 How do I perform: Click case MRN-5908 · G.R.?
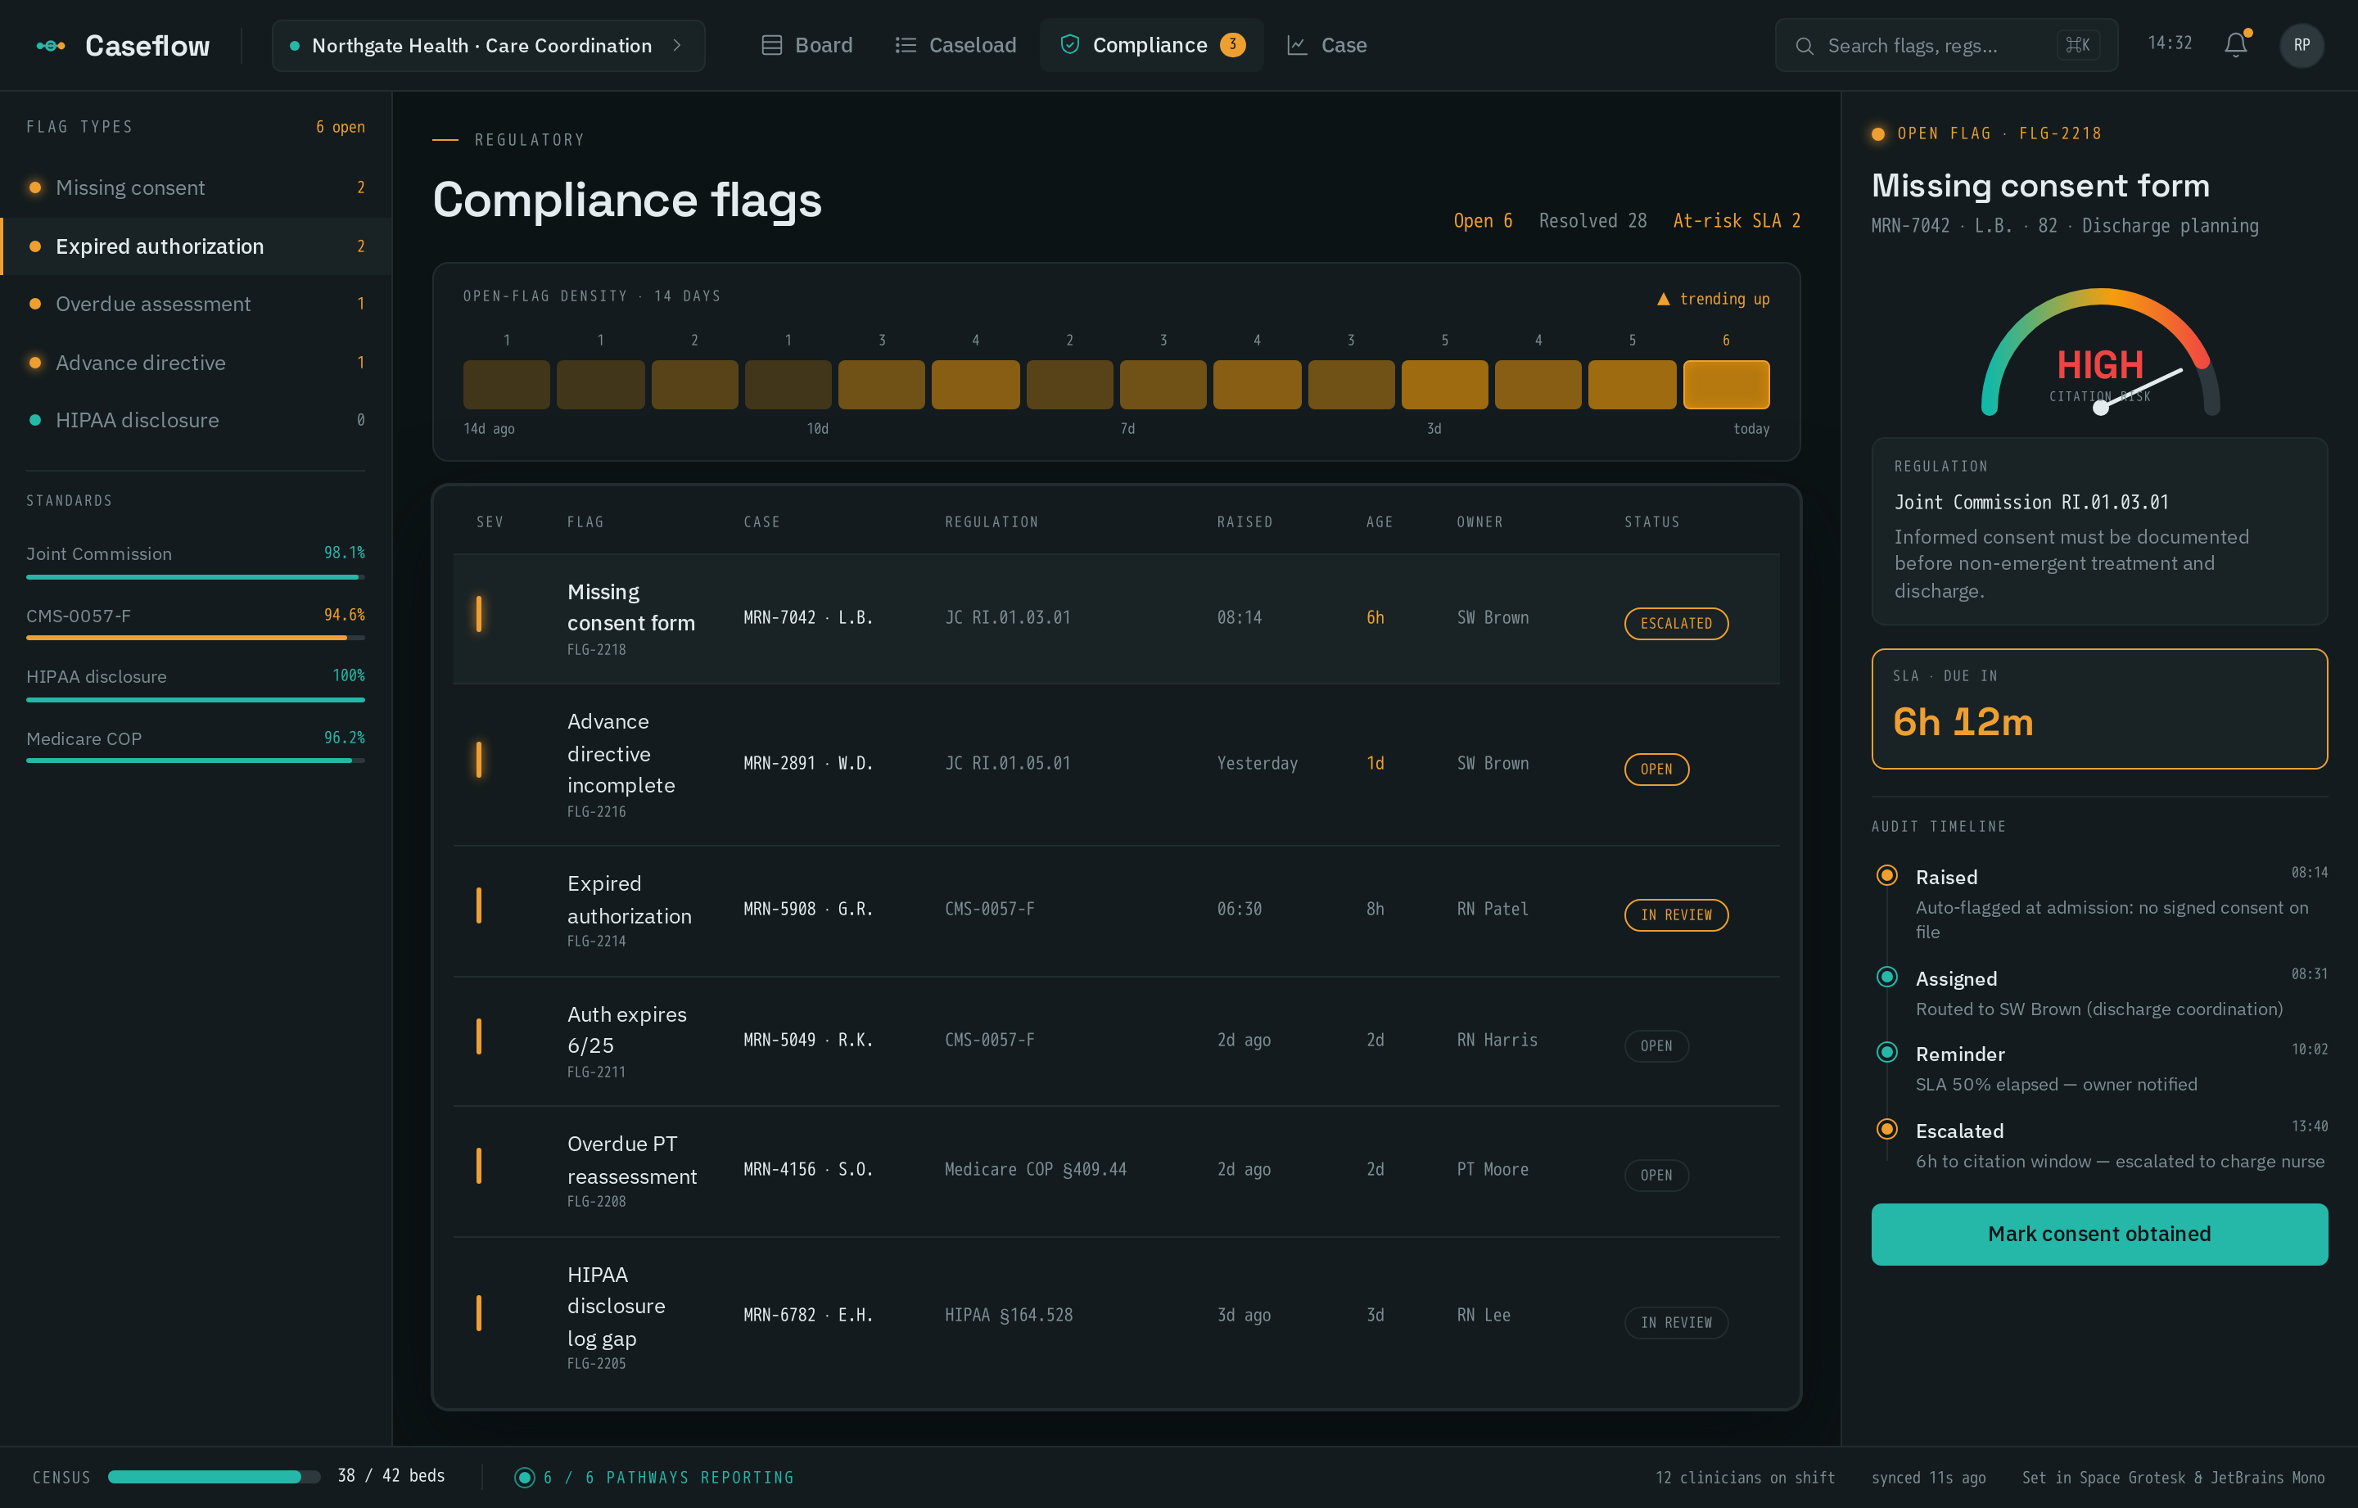(x=807, y=909)
